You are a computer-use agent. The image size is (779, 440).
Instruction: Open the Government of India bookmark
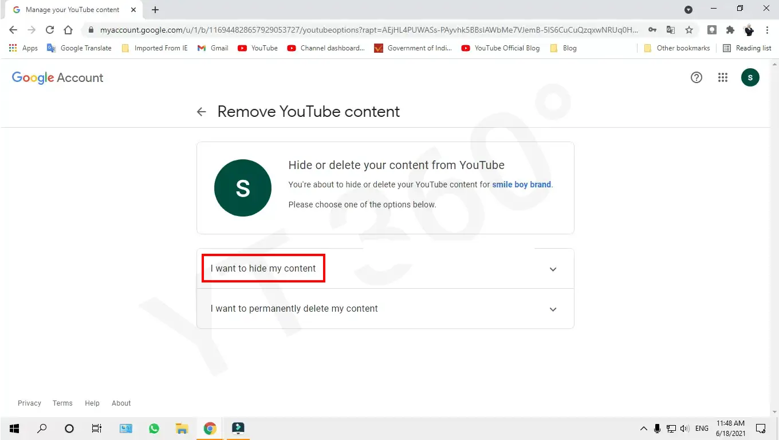pos(413,48)
